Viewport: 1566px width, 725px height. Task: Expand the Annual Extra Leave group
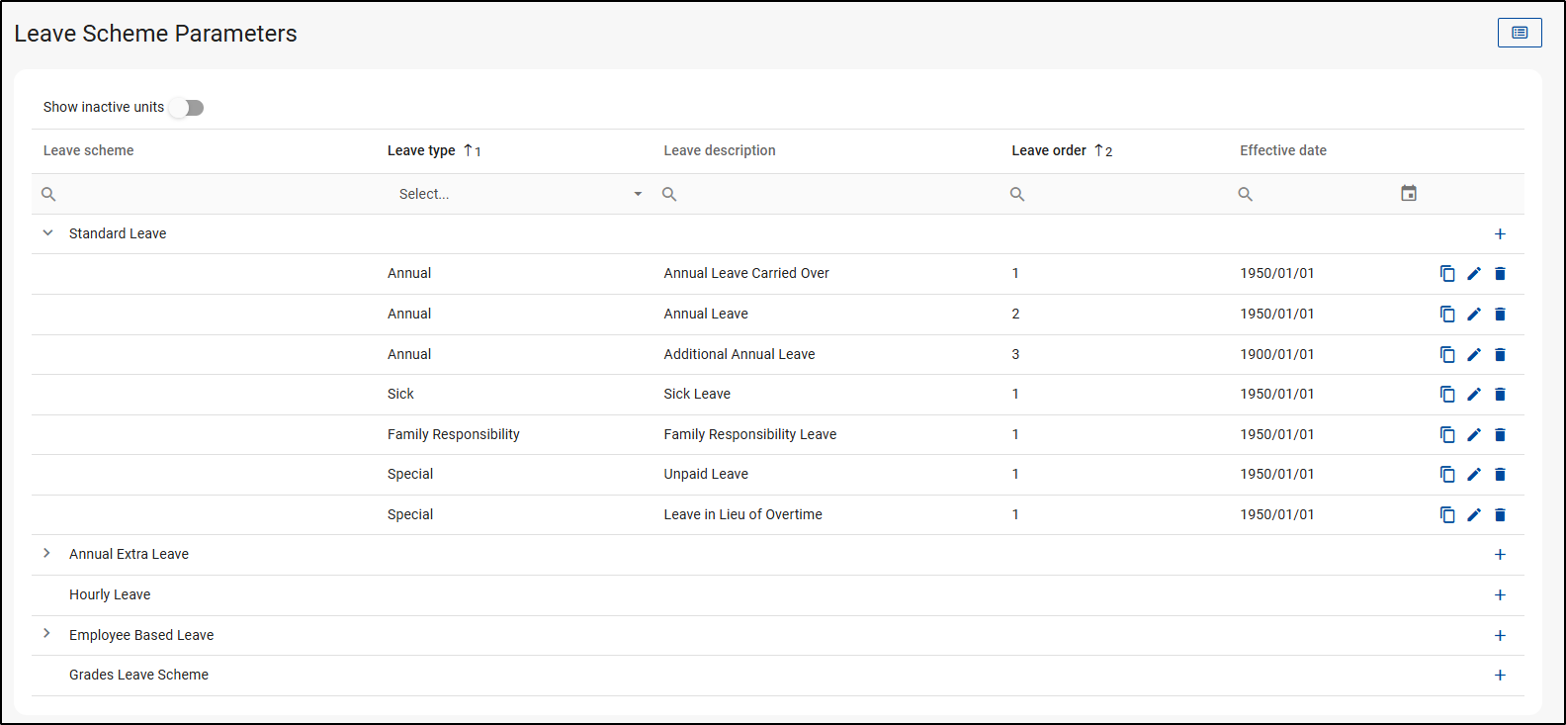click(47, 554)
